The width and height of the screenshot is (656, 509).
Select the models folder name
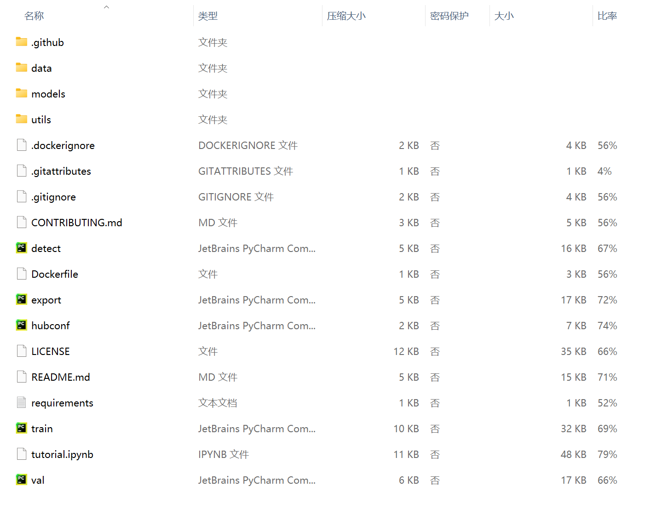(48, 94)
